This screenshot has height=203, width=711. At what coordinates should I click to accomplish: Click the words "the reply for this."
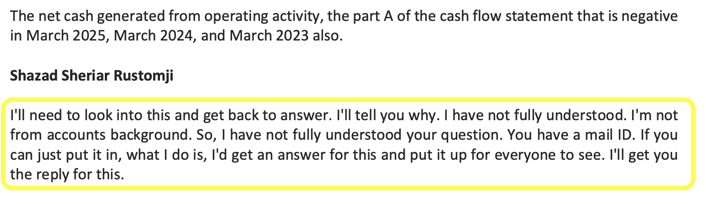click(x=67, y=174)
